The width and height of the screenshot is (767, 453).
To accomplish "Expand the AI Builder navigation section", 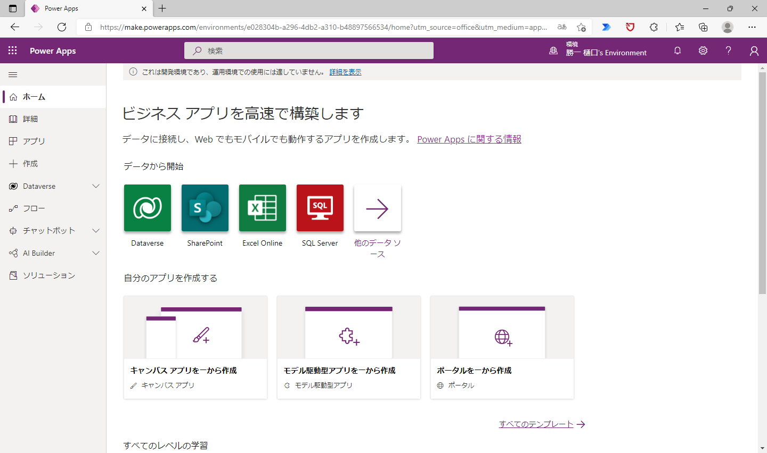I will coord(96,253).
